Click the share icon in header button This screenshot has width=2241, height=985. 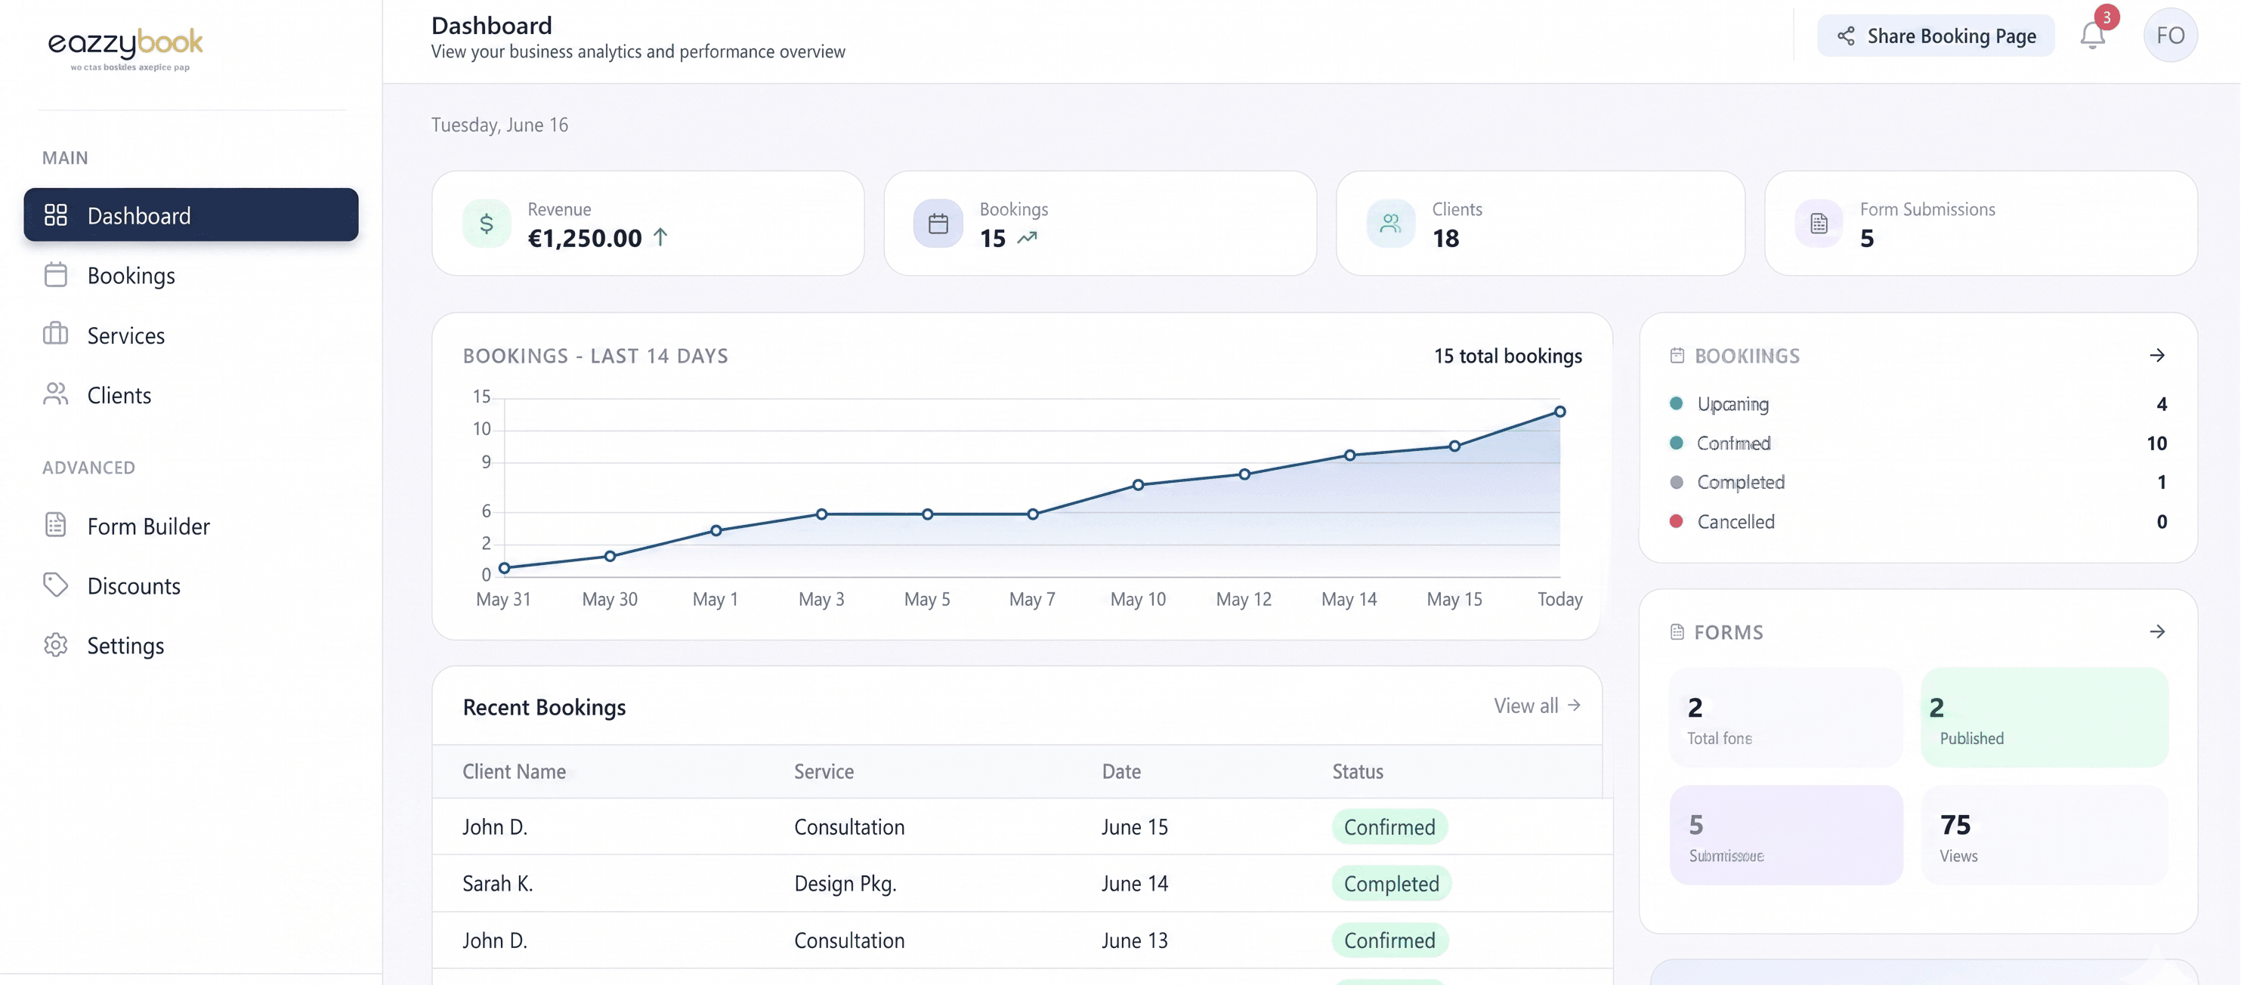[1846, 36]
